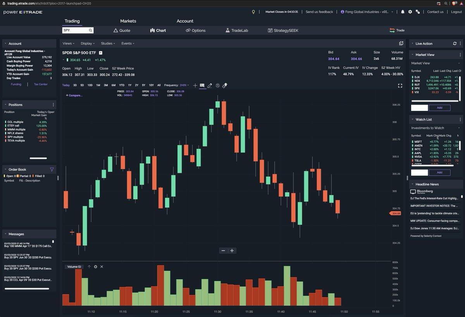The image size is (465, 317).
Task: Select the 1M chart range
Action: pos(98,85)
